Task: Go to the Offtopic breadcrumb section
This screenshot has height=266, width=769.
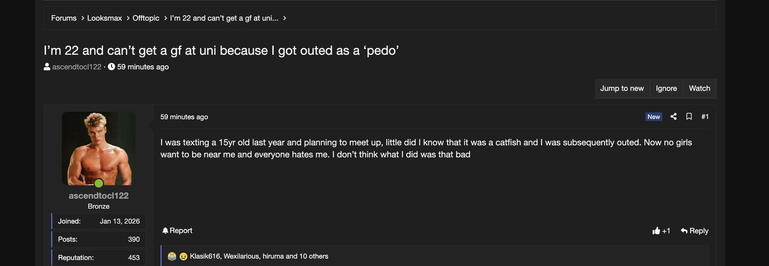Action: coord(146,18)
